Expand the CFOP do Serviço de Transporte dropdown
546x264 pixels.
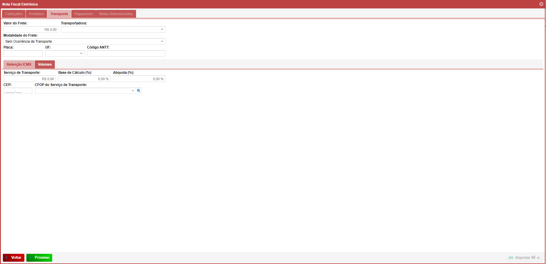click(133, 91)
